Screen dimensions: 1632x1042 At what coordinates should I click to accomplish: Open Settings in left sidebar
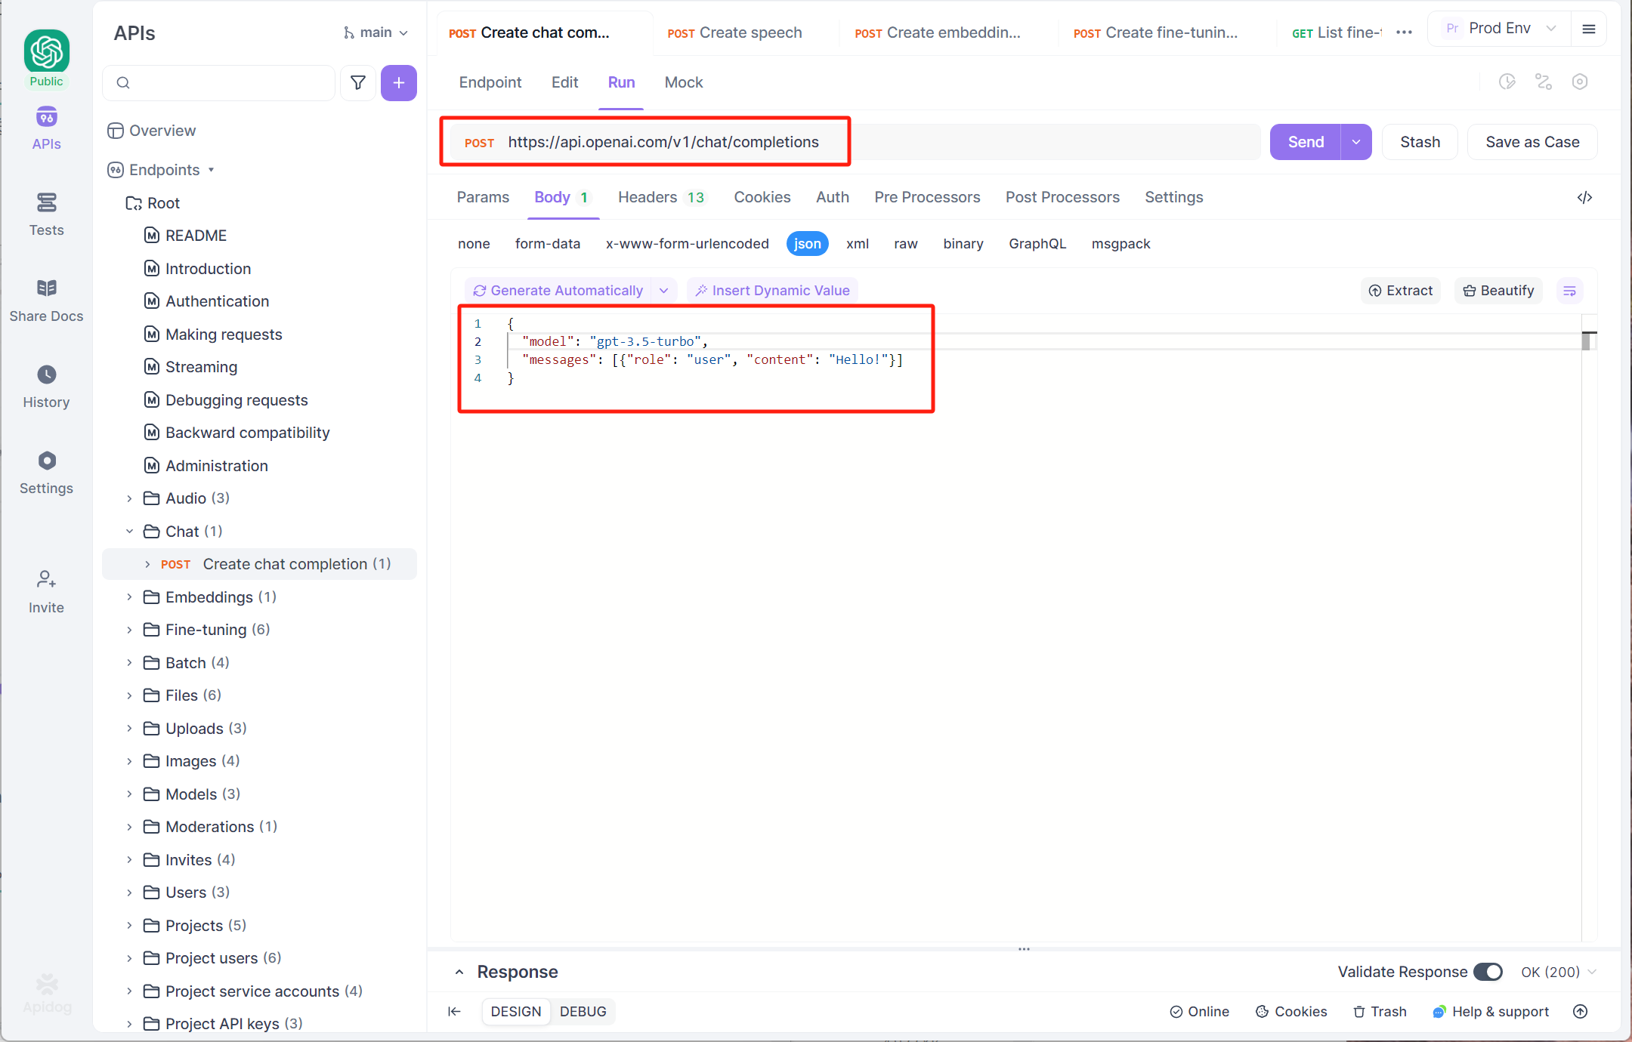coord(46,473)
